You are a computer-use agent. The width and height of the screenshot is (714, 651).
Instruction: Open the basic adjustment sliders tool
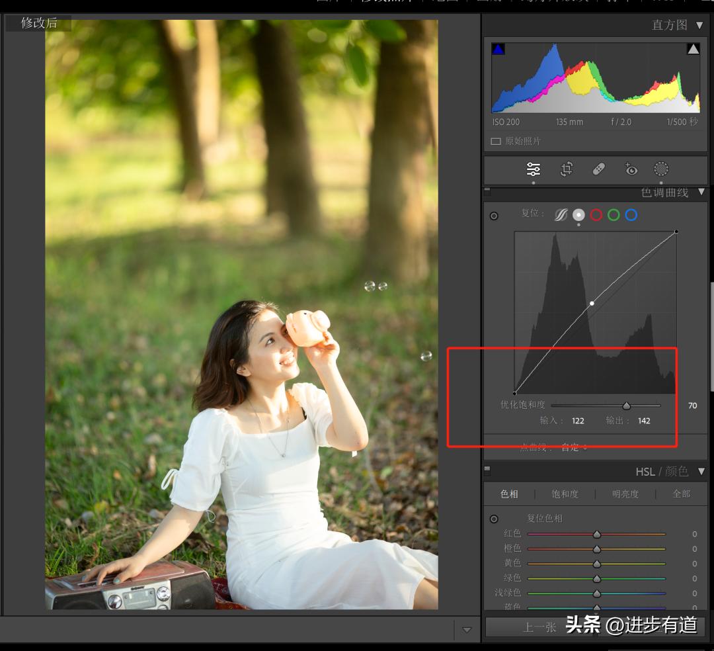(x=534, y=169)
